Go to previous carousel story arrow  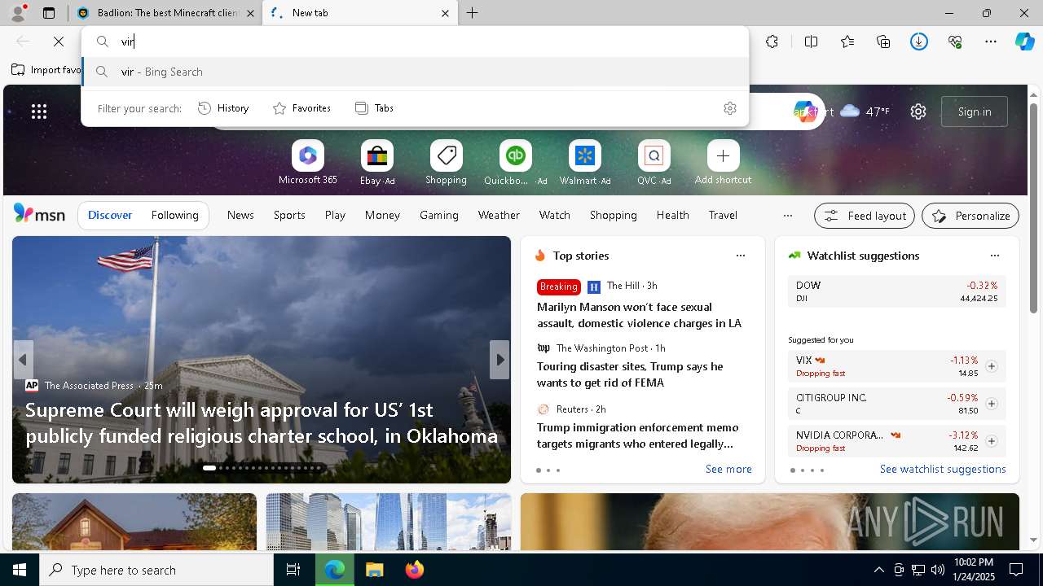click(x=23, y=360)
